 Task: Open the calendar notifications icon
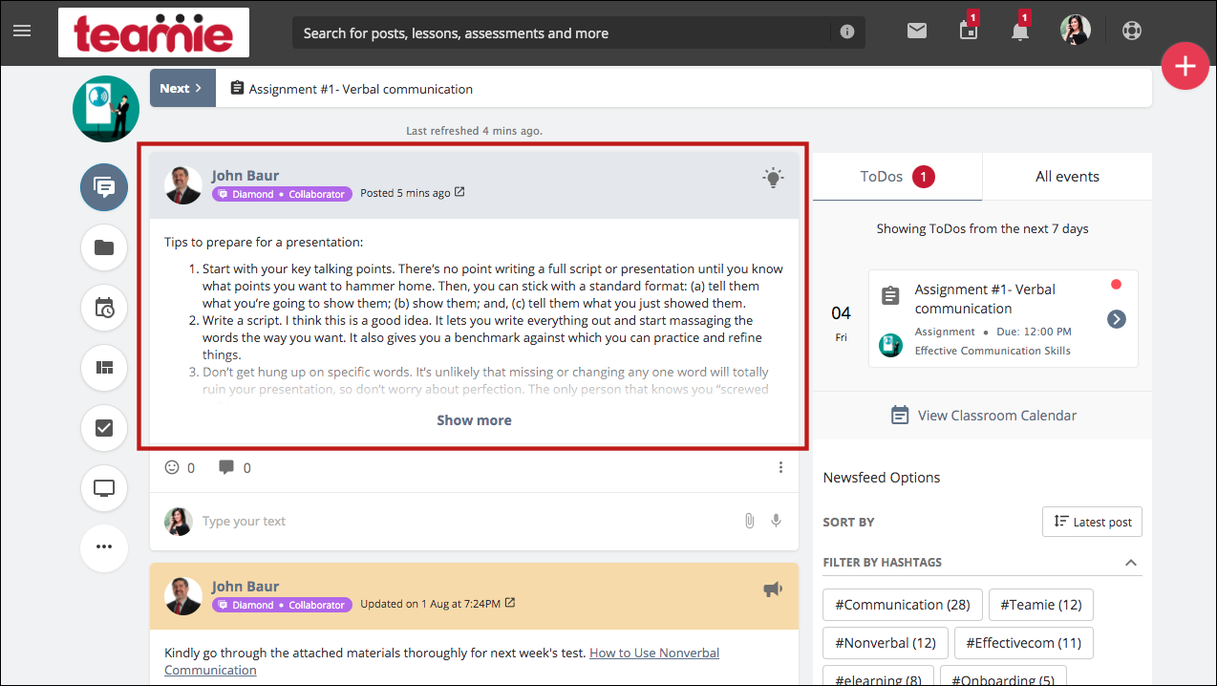(x=969, y=31)
